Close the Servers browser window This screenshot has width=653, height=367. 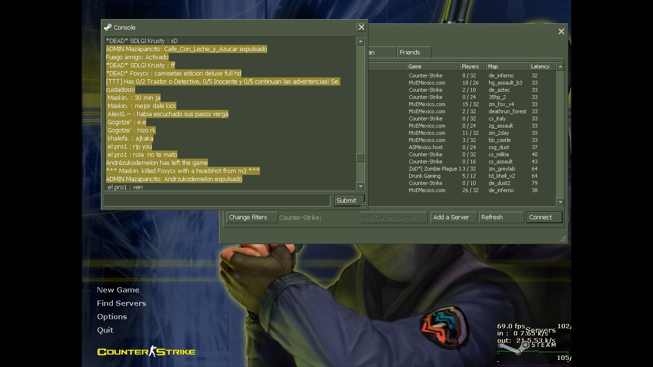[x=561, y=32]
